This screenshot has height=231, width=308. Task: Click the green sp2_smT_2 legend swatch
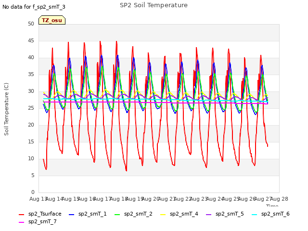pyautogui.click(x=117, y=215)
